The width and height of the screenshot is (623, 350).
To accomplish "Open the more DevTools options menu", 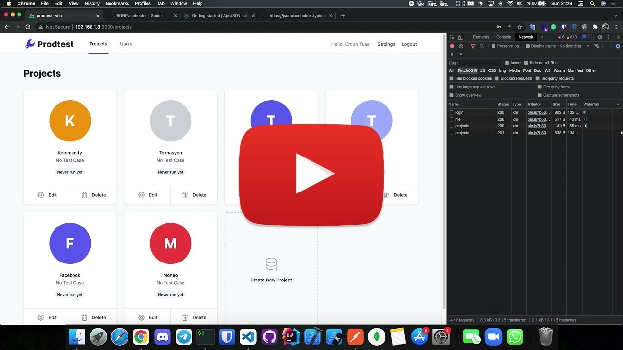I will coord(608,37).
